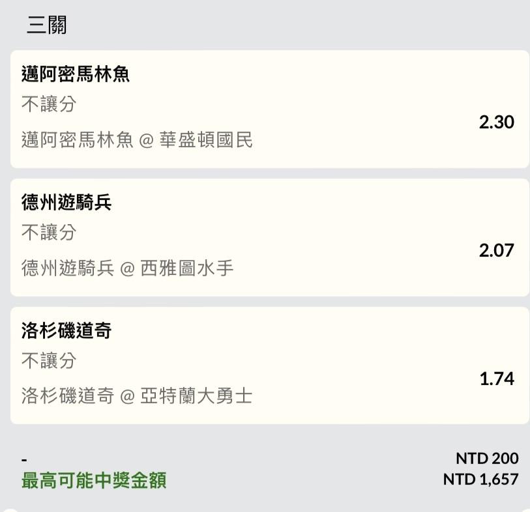The width and height of the screenshot is (530, 512).
Task: Click 德州遊騎兵 @ 西雅圖水手 matchup text
Action: (127, 268)
